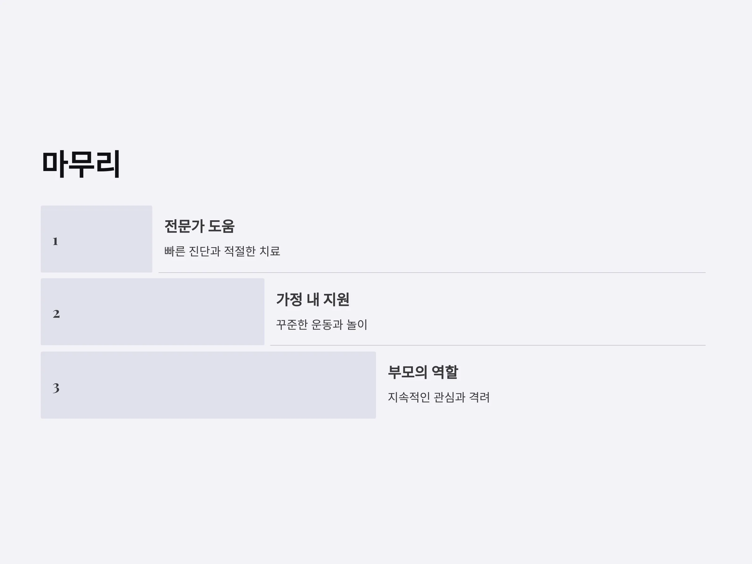This screenshot has height=564, width=752.
Task: Click the word 치료 in first description
Action: pyautogui.click(x=270, y=251)
